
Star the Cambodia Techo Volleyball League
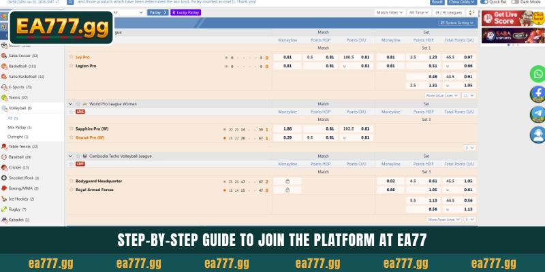pyautogui.click(x=78, y=156)
